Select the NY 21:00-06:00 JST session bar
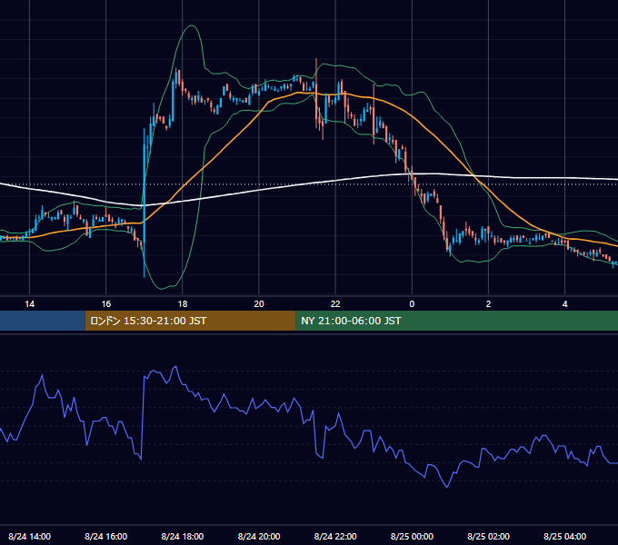This screenshot has height=545, width=618. (x=457, y=321)
